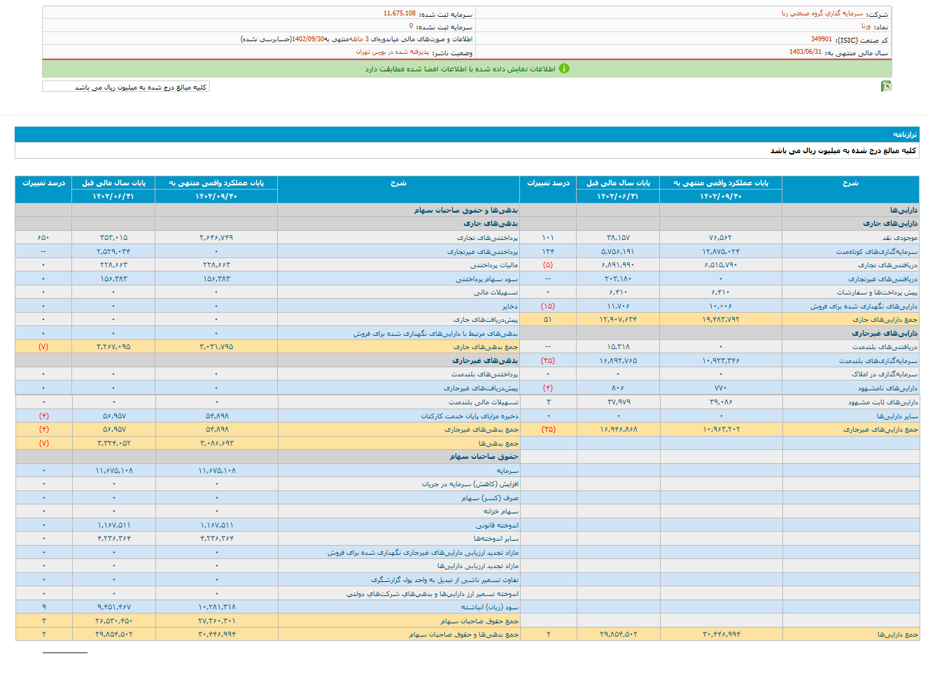Click the leftmost درصد تغییرات column header
The image size is (935, 680).
[x=43, y=183]
